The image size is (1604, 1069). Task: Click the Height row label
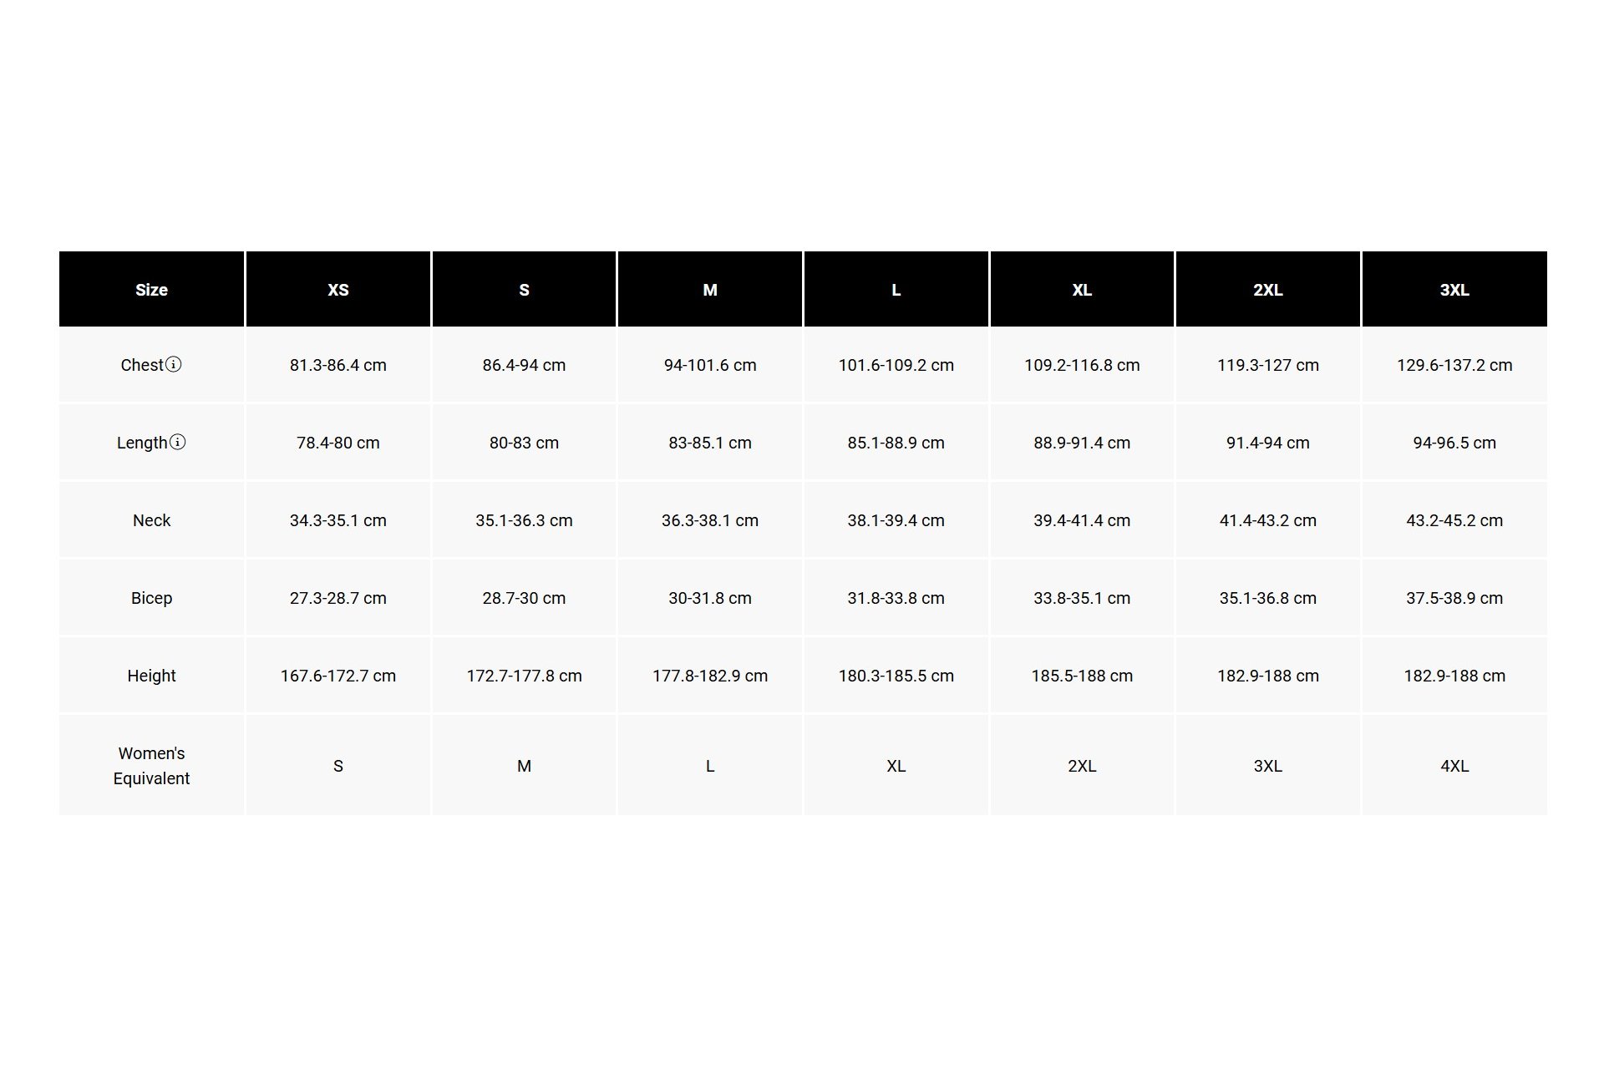coord(151,676)
